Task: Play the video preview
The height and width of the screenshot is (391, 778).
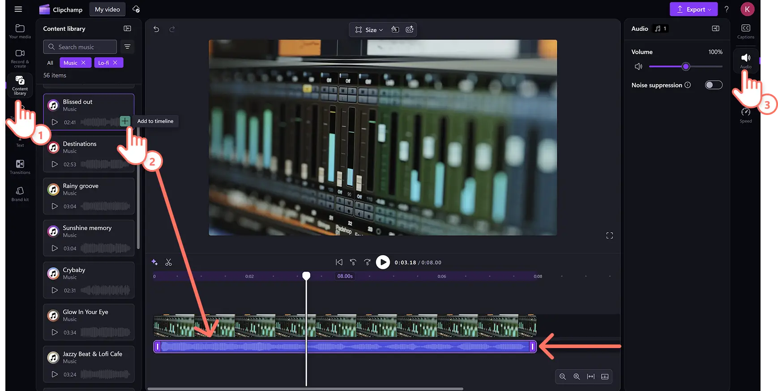Action: (x=383, y=262)
